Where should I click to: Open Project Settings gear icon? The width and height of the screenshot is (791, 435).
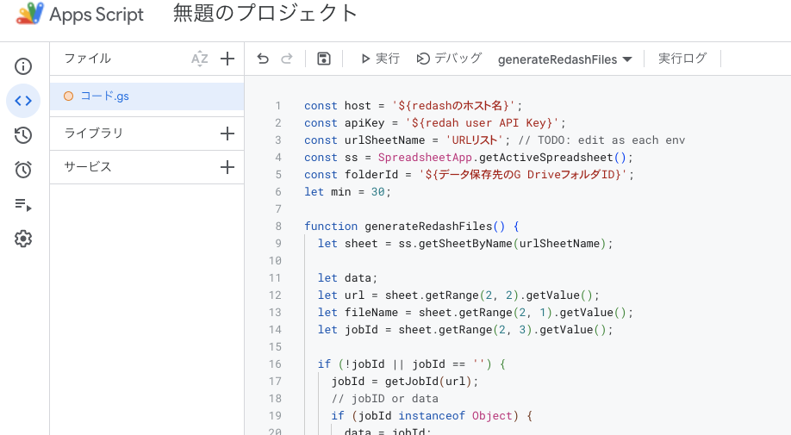click(x=23, y=239)
